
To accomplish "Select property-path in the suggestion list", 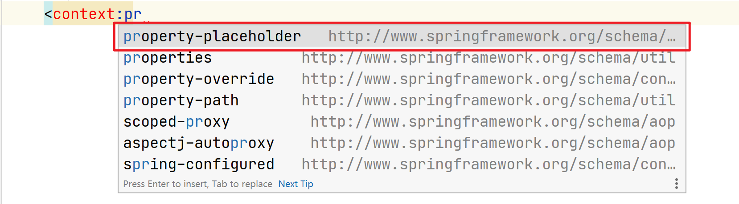I will (181, 100).
